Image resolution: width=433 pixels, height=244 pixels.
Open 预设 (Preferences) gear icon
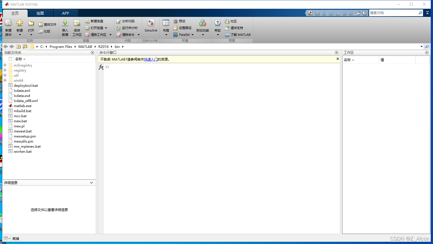pos(176,21)
